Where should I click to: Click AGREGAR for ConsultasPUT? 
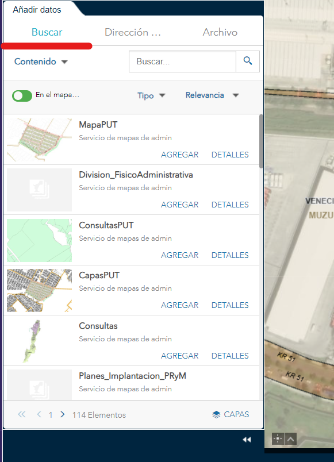(x=179, y=255)
